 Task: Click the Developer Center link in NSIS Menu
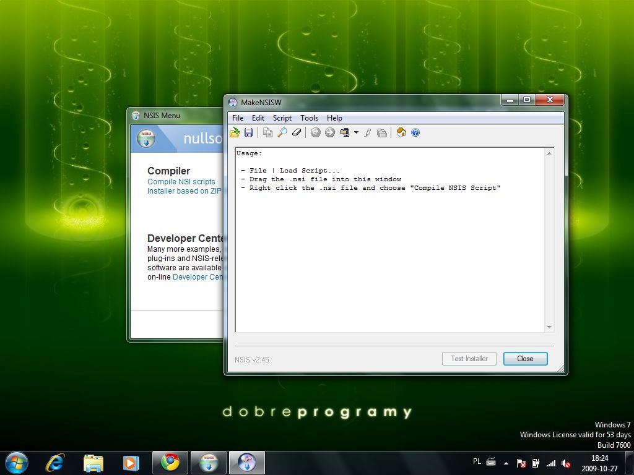[x=198, y=277]
